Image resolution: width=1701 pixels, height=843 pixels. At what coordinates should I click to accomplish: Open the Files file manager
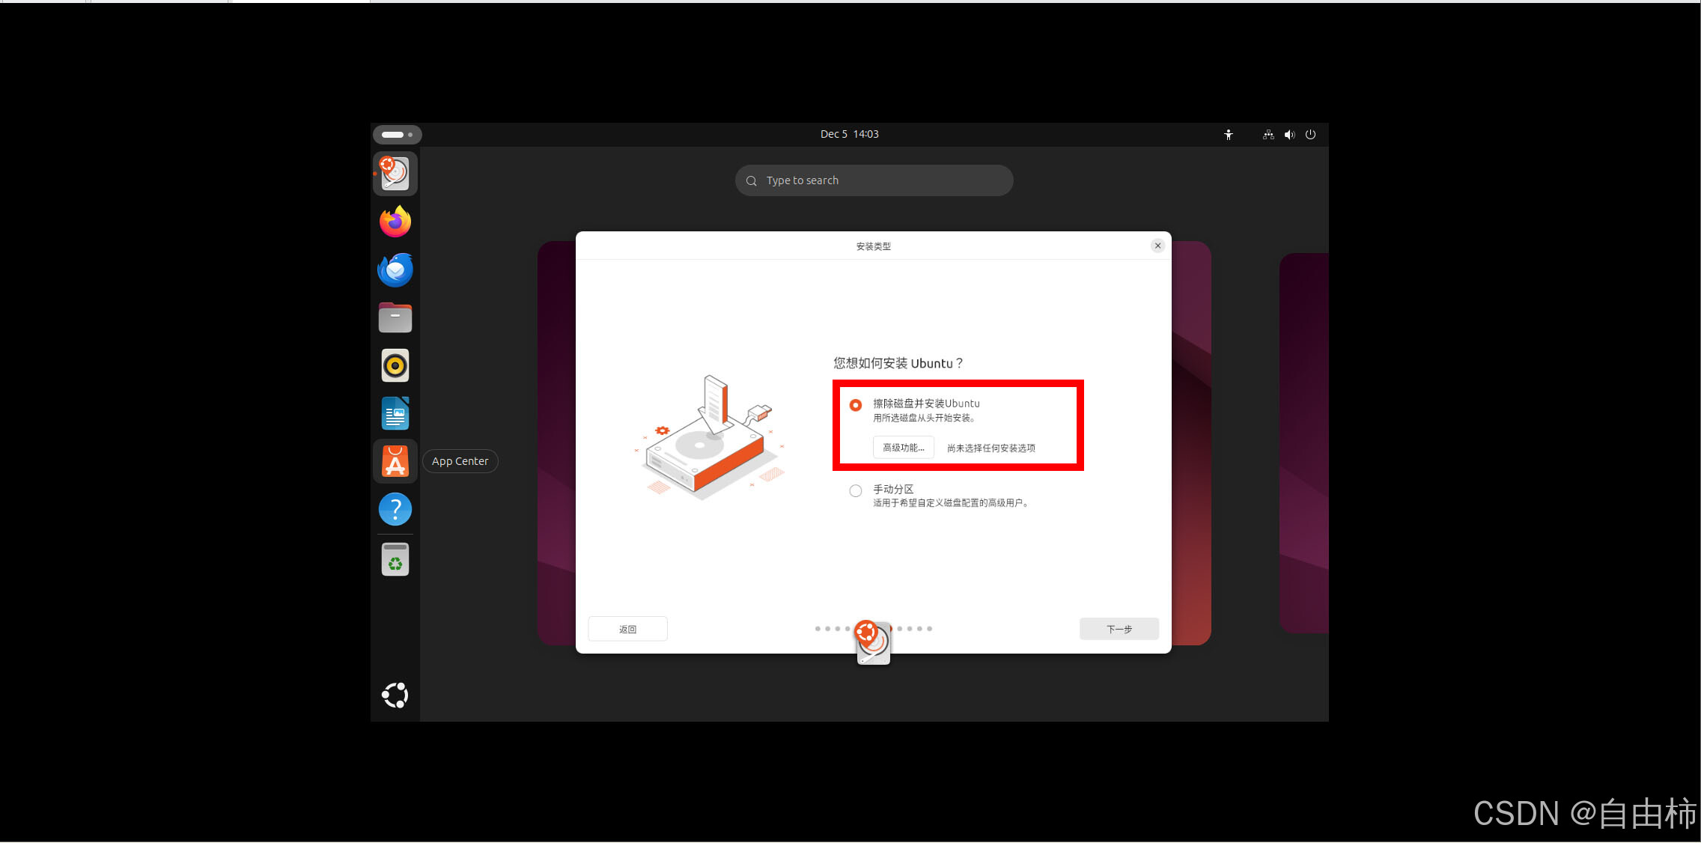(x=395, y=317)
